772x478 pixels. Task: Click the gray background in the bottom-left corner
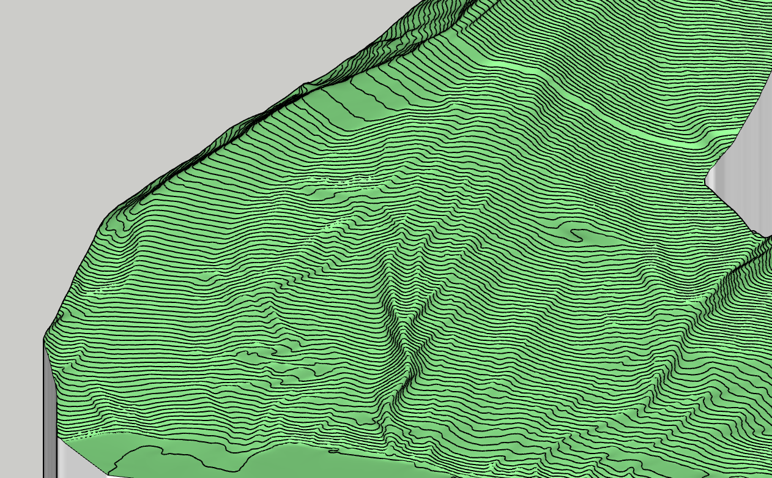(18, 428)
